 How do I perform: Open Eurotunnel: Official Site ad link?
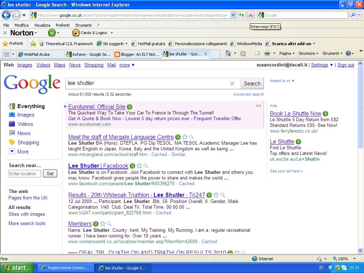point(97,107)
